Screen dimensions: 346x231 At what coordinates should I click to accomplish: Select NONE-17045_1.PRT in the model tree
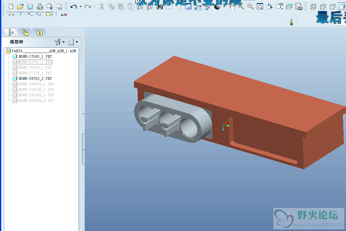(x=35, y=56)
